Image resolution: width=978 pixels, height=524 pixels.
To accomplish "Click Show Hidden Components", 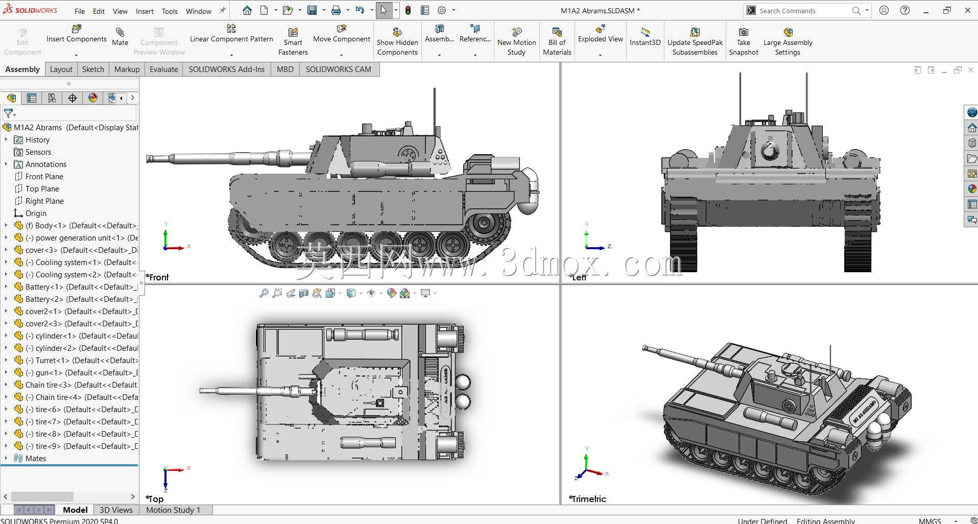I will tap(397, 42).
